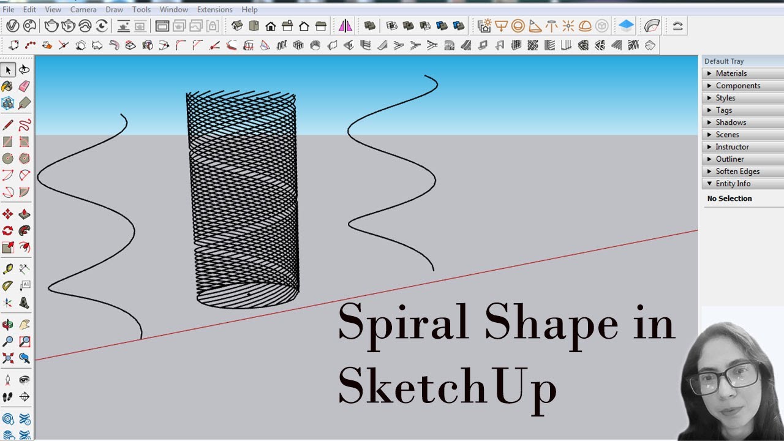This screenshot has width=784, height=441.
Task: Select the arrow Select tool
Action: 8,70
